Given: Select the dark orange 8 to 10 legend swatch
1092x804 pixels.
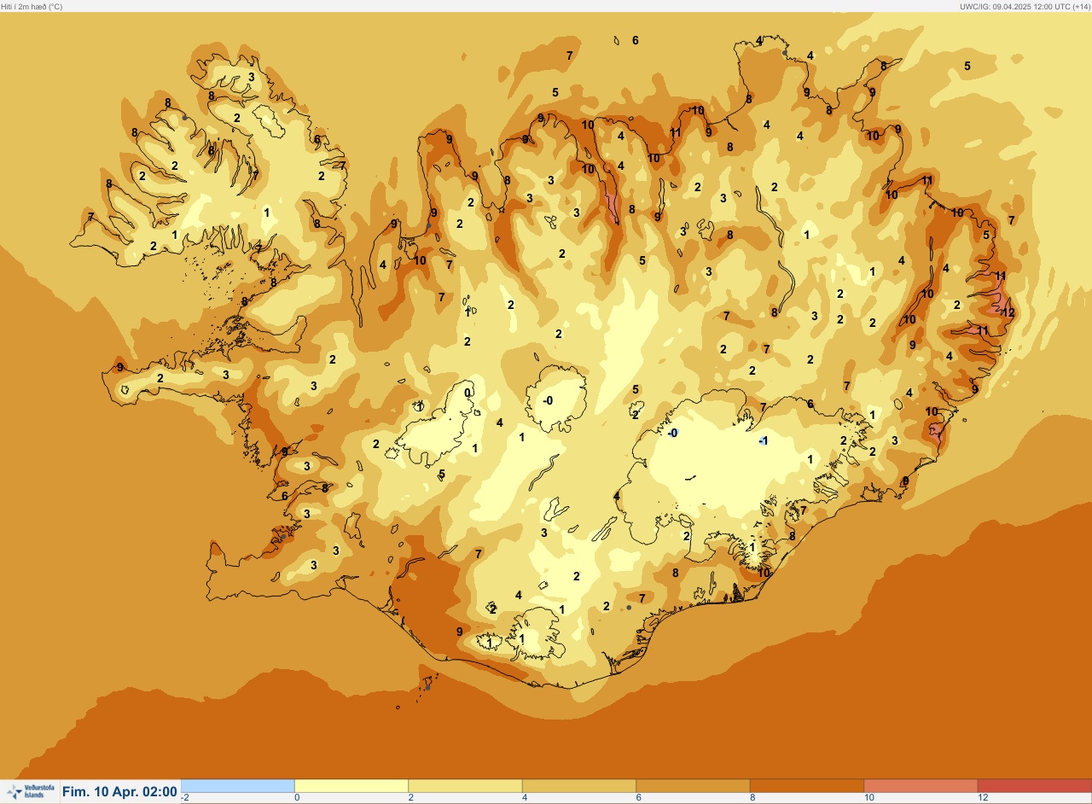Looking at the screenshot, I should pos(806,785).
